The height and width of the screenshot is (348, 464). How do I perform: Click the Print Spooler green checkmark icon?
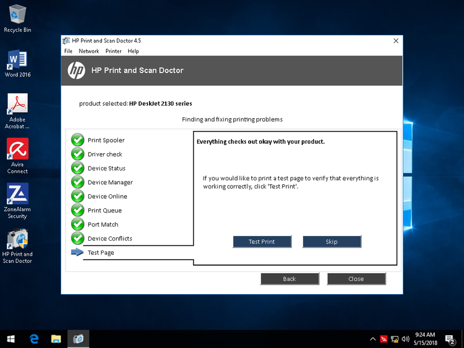pos(78,140)
